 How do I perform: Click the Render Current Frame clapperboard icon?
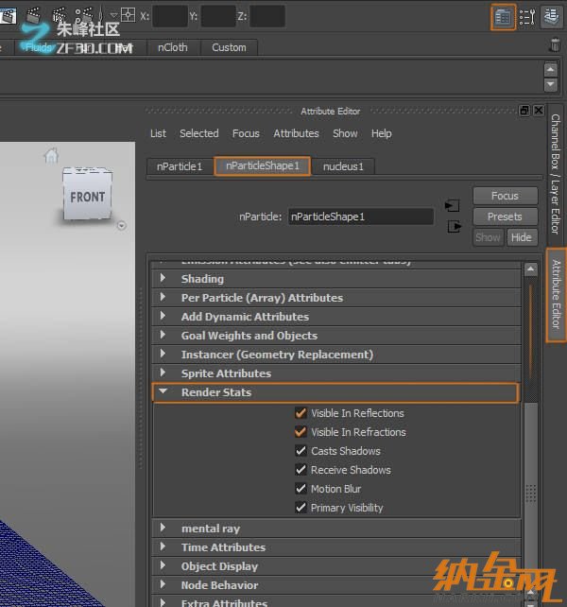[33, 15]
